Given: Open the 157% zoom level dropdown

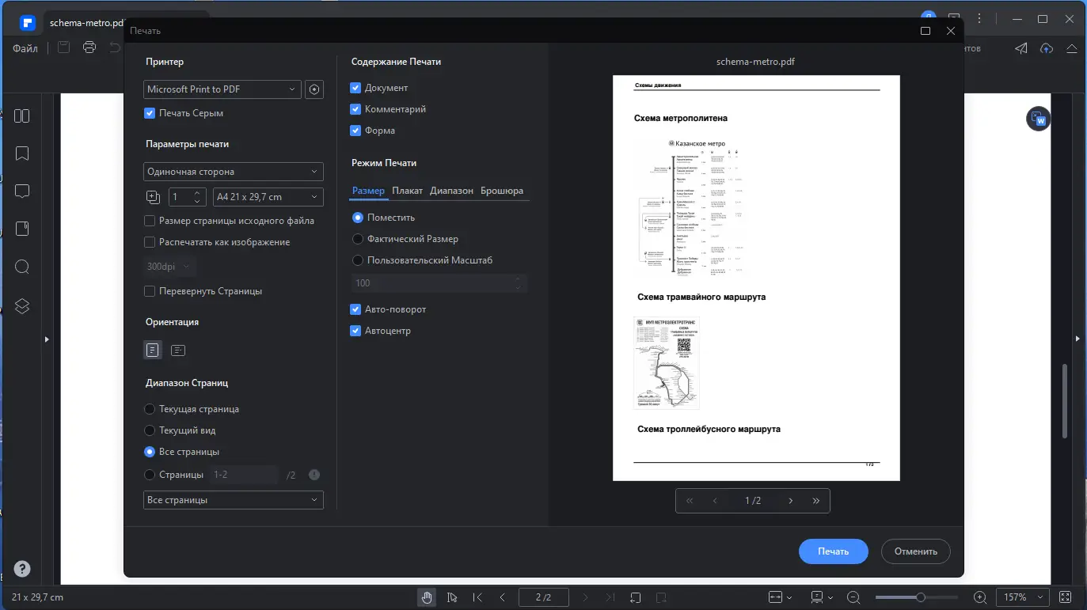Looking at the screenshot, I should (1021, 597).
